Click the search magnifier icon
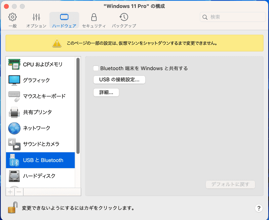 [205, 17]
